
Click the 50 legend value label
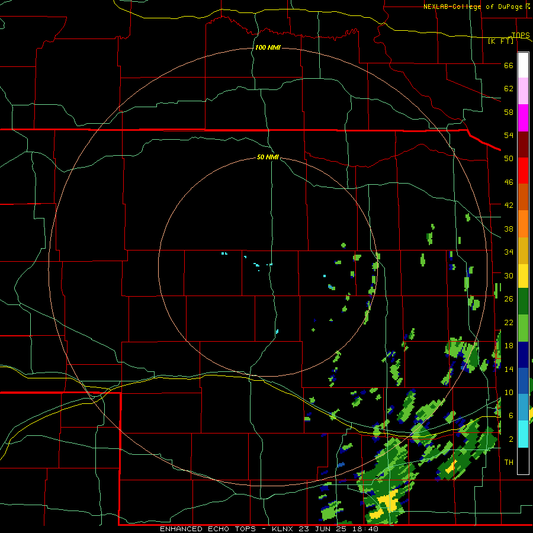(509, 159)
